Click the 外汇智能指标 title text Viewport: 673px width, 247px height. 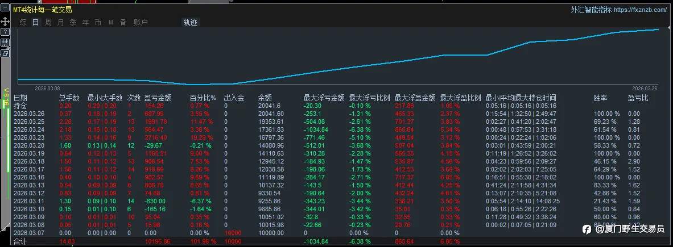click(x=591, y=10)
